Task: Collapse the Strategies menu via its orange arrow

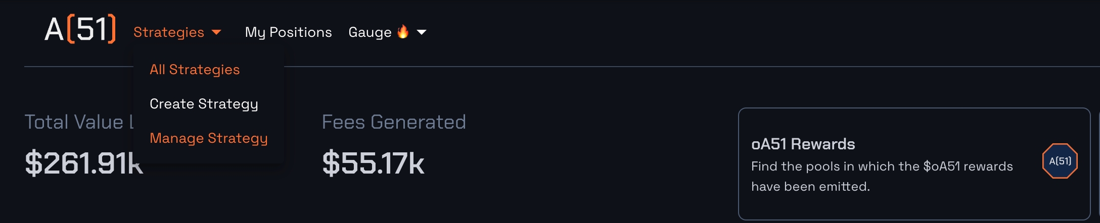Action: pyautogui.click(x=216, y=32)
